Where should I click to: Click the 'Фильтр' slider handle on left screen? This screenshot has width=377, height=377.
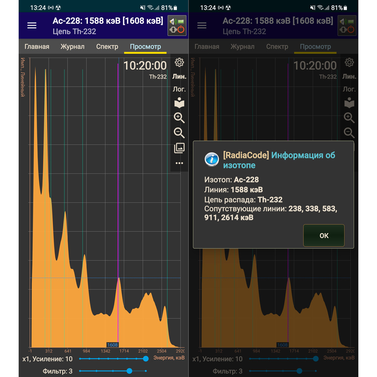point(129,371)
